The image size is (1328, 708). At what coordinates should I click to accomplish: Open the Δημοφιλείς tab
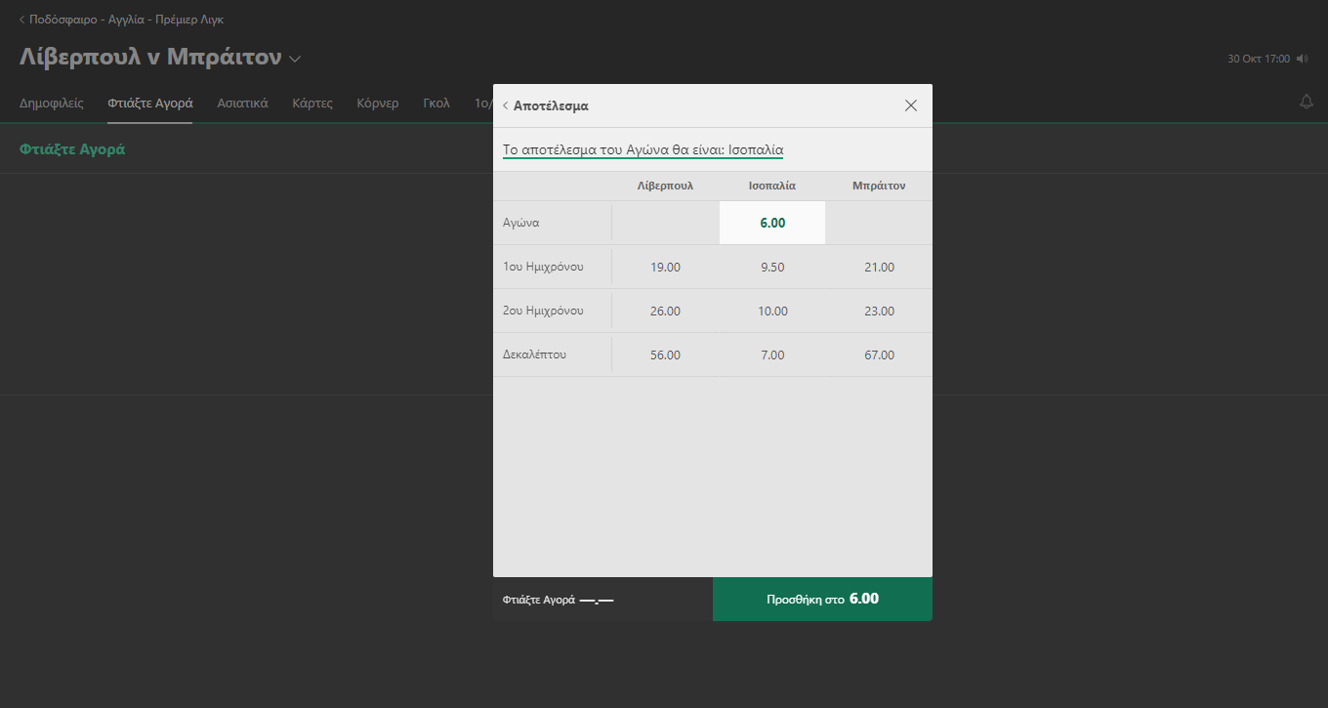[x=52, y=103]
